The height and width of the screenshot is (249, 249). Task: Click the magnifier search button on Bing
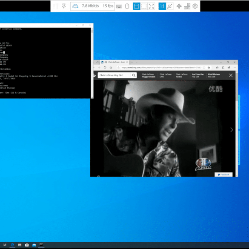134,75
